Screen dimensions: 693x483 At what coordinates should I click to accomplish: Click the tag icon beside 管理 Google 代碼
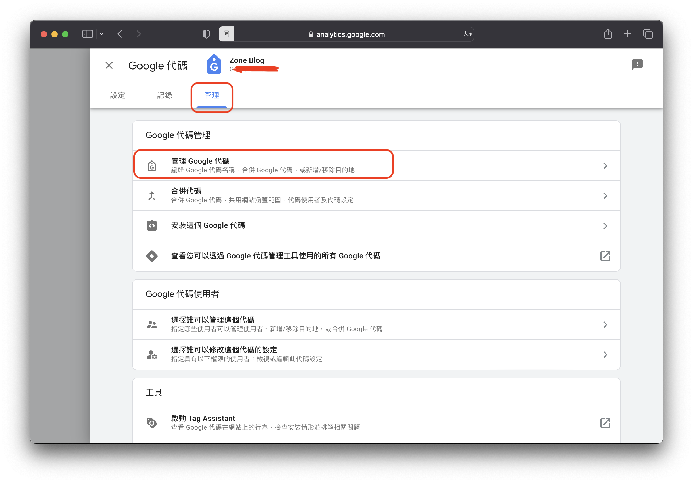152,166
